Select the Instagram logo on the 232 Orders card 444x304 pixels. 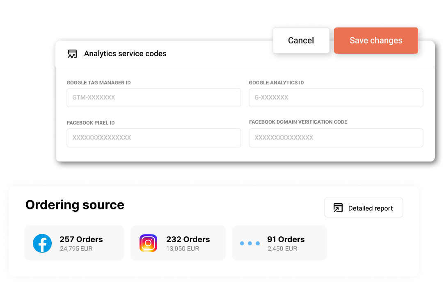pos(148,243)
